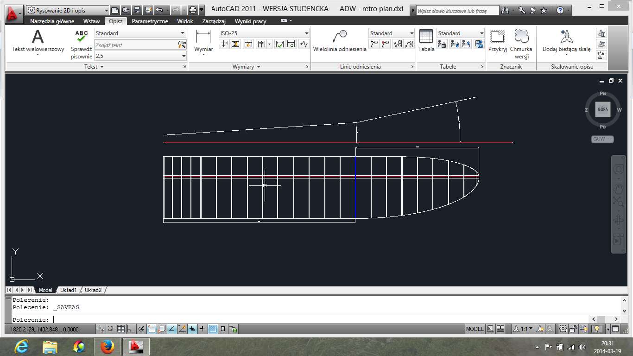Click the Save icon in quick access toolbar
The height and width of the screenshot is (356, 633).
pos(137,10)
